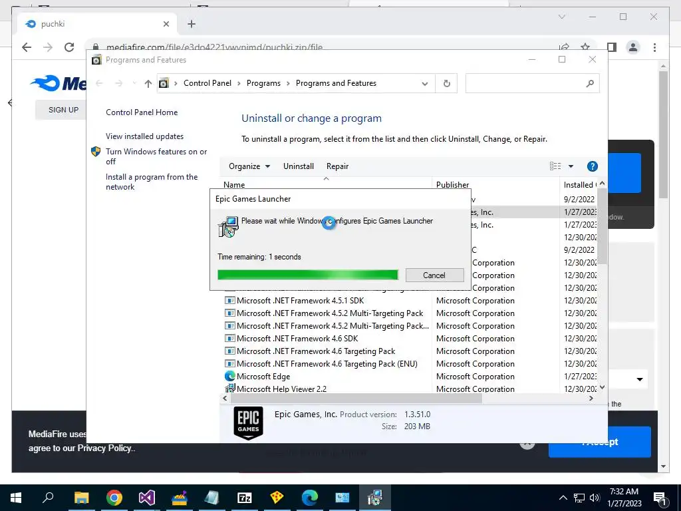Open Chrome side panel icon
The width and height of the screenshot is (681, 511).
click(612, 47)
